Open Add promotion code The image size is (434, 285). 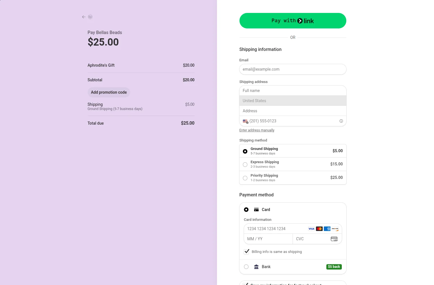(109, 92)
